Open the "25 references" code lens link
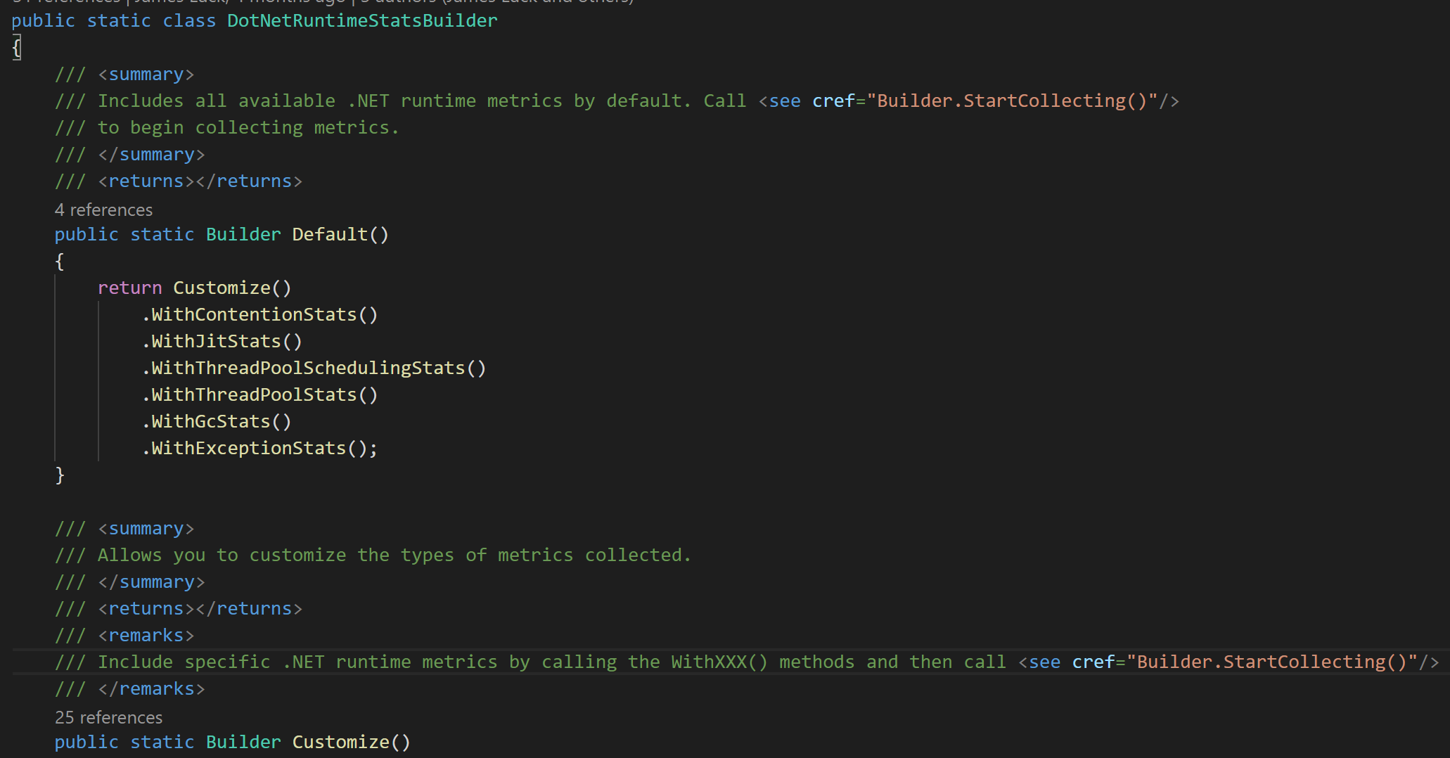The image size is (1450, 758). (x=108, y=717)
